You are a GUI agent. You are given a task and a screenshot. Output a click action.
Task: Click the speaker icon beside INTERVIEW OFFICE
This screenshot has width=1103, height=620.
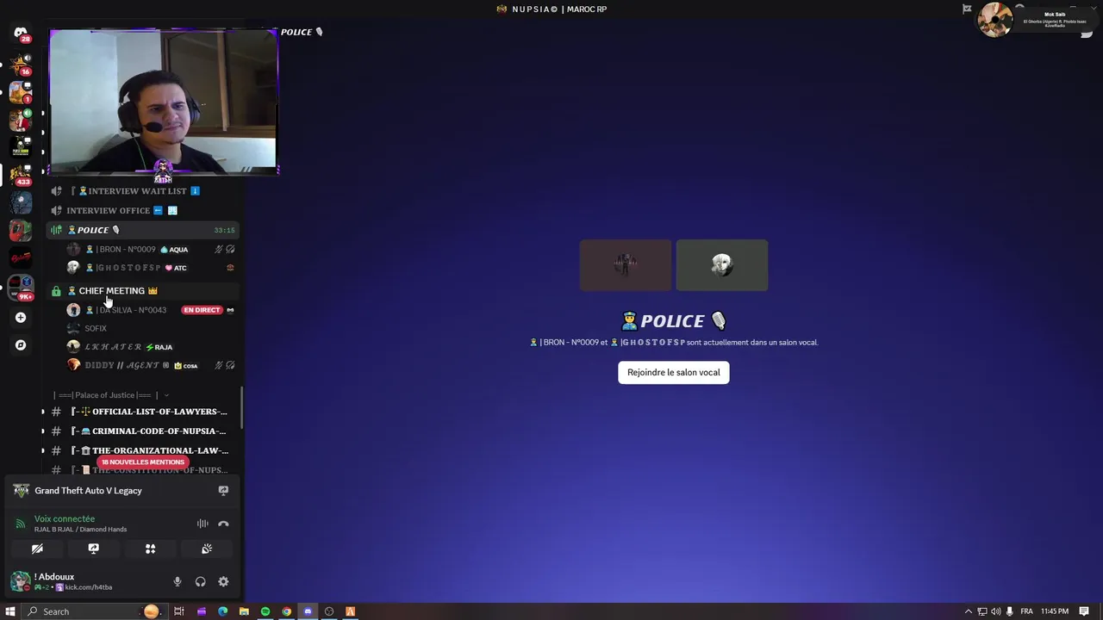[56, 210]
